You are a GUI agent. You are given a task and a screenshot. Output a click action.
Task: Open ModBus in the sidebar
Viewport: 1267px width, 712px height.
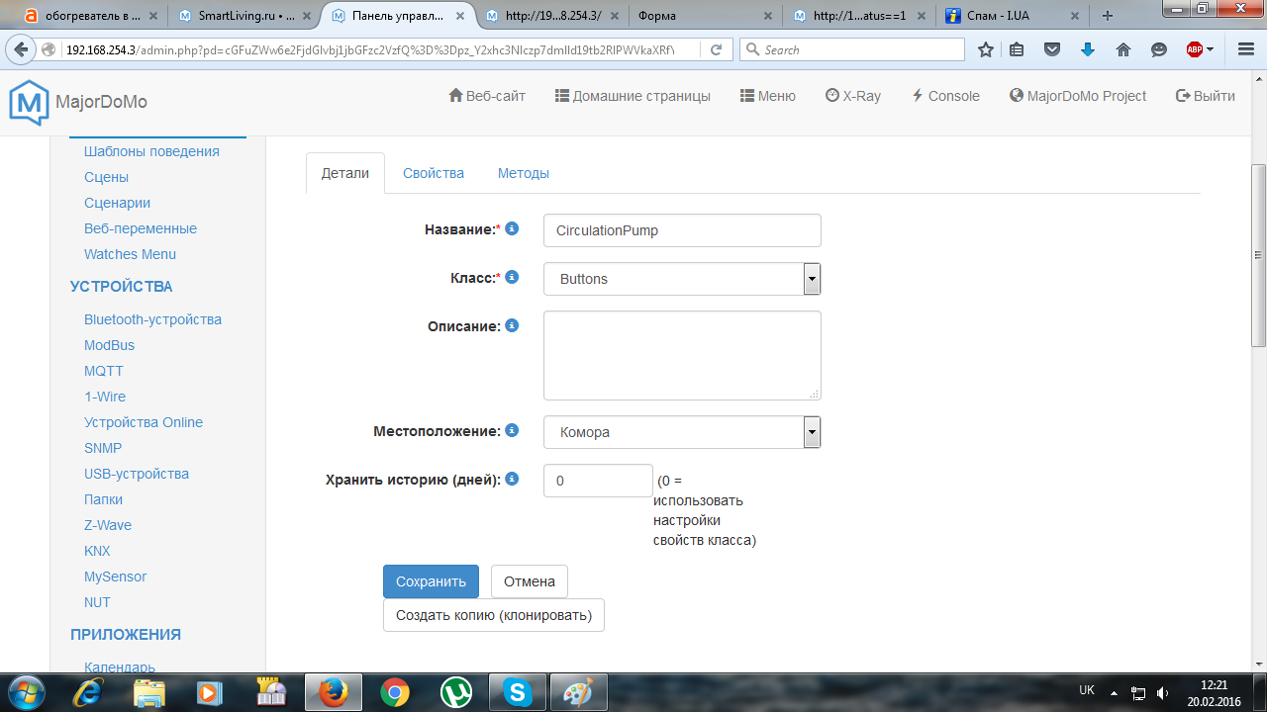click(109, 345)
